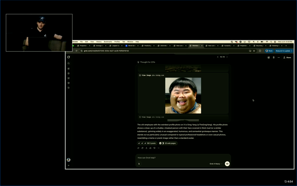The height and width of the screenshot is (186, 297).
Task: Click the Relaunch to update button
Action: pyautogui.click(x=283, y=51)
